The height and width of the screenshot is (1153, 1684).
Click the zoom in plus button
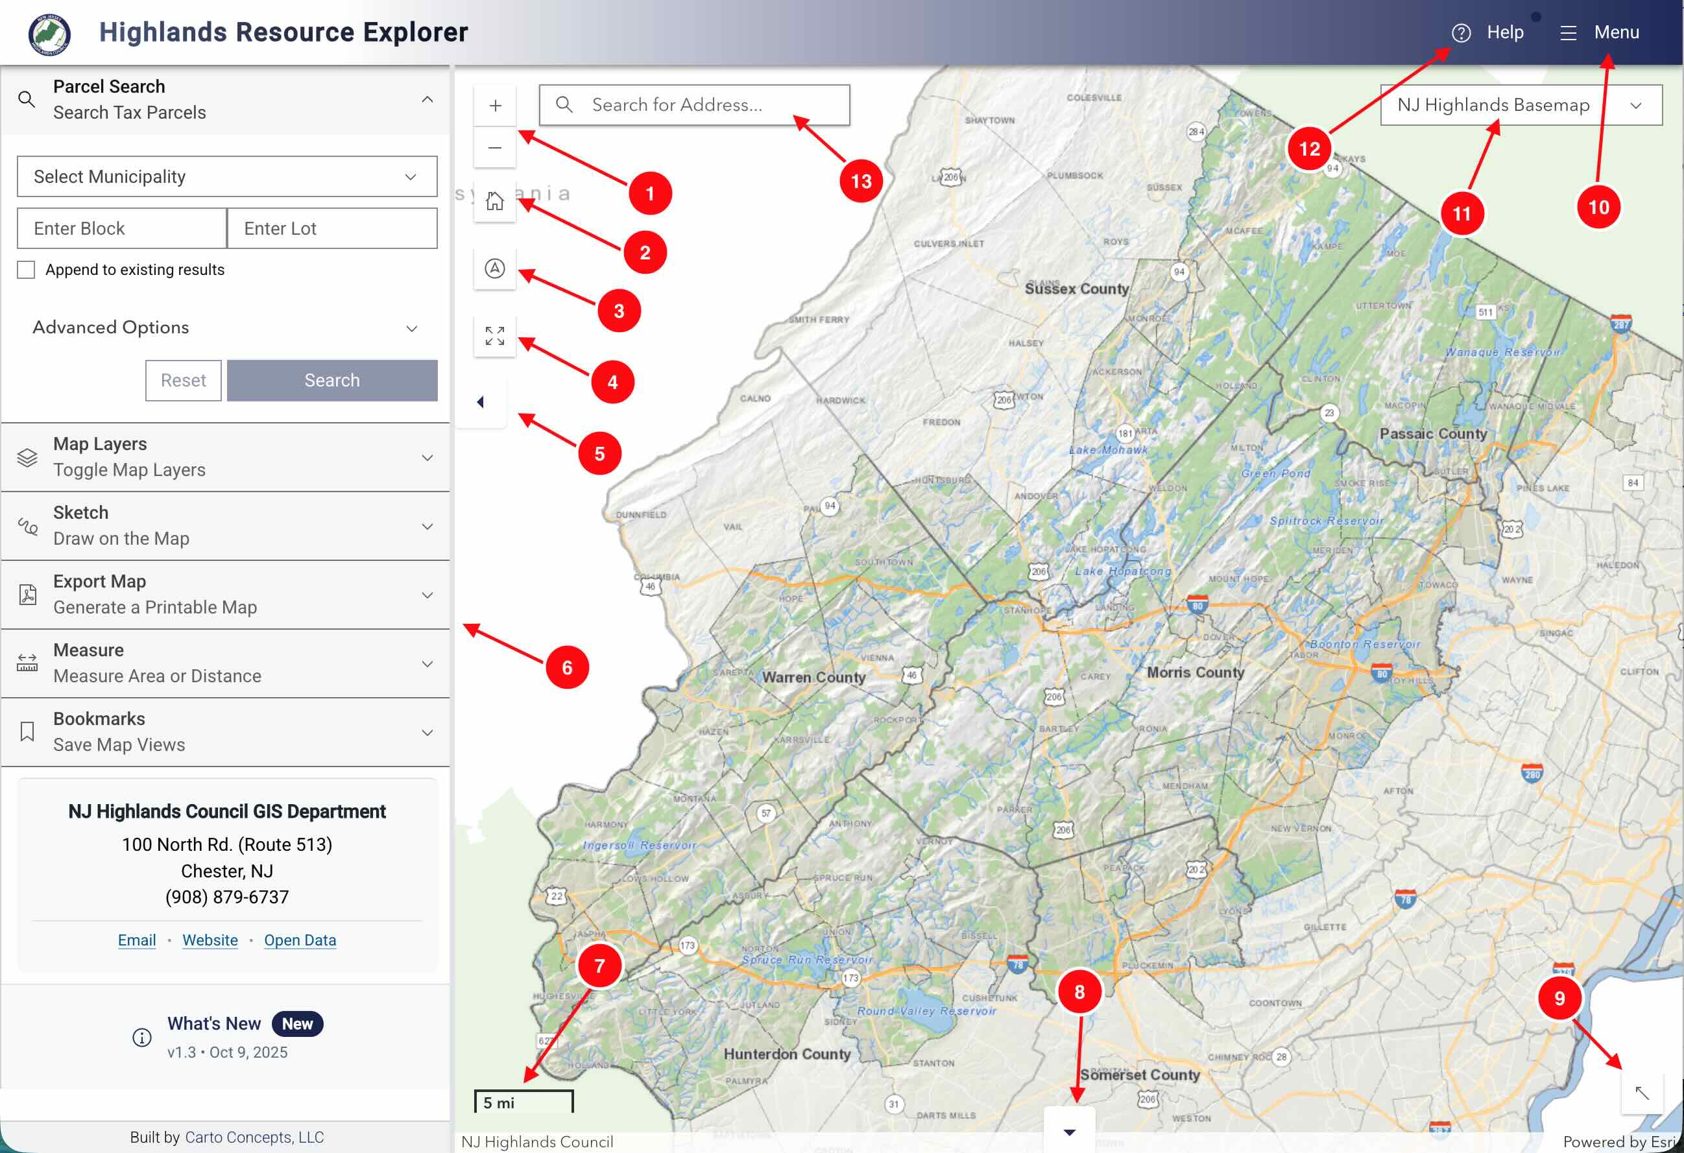coord(495,106)
